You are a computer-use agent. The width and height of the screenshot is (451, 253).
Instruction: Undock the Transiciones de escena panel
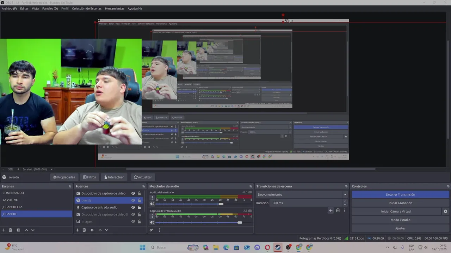346,186
